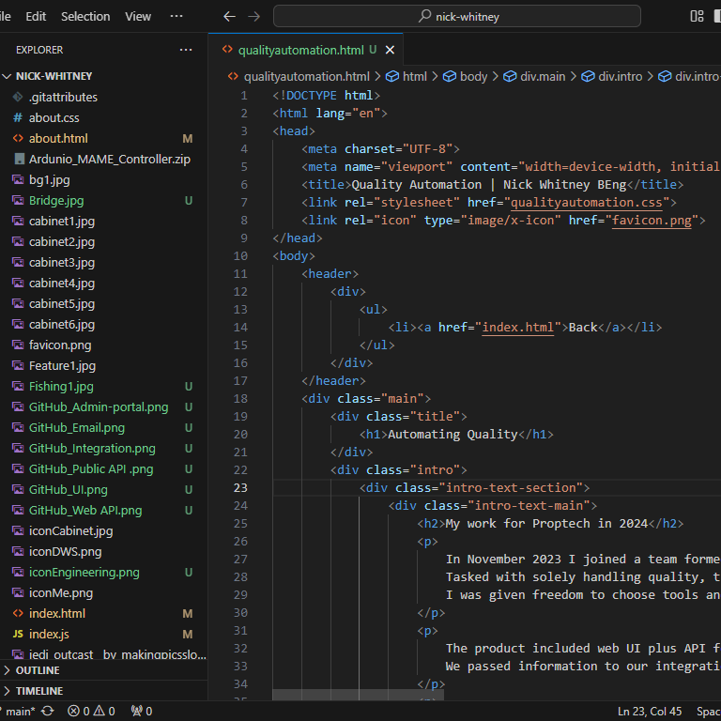Open index.html in the file explorer
The width and height of the screenshot is (721, 721).
[x=56, y=613]
